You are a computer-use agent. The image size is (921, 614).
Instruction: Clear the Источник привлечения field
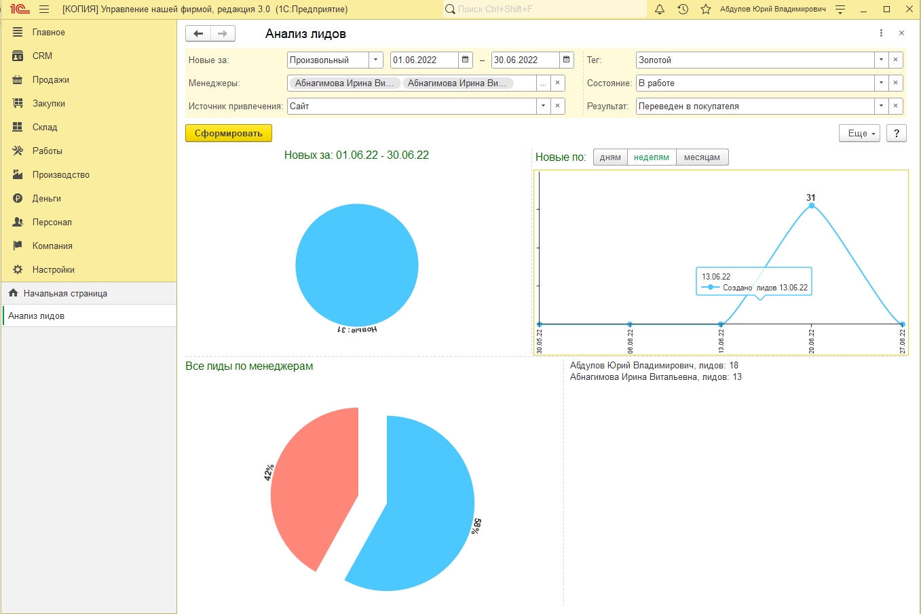(557, 106)
